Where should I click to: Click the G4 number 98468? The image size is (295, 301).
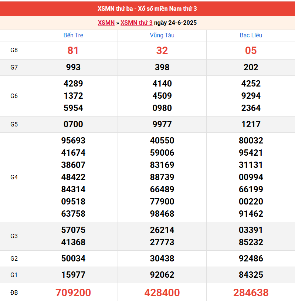tap(162, 214)
